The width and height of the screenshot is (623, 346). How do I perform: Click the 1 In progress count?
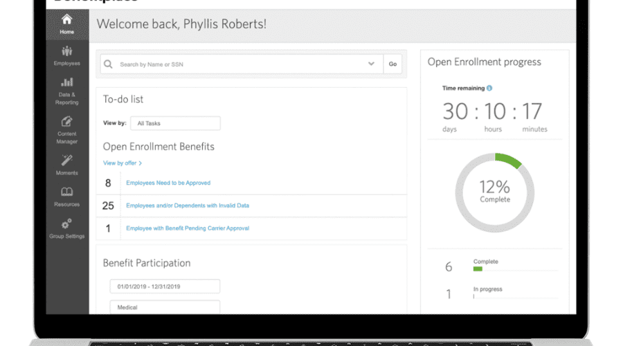[449, 294]
